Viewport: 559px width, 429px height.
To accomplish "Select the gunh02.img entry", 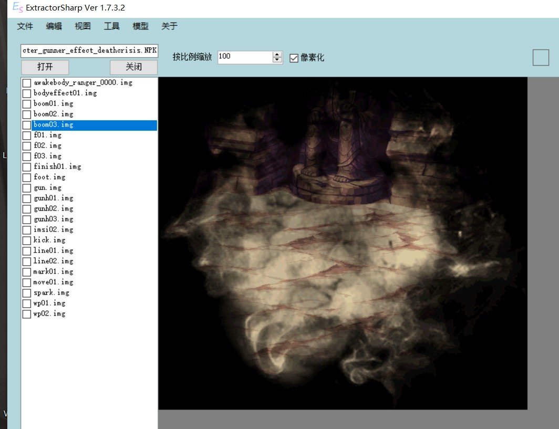I will (54, 209).
